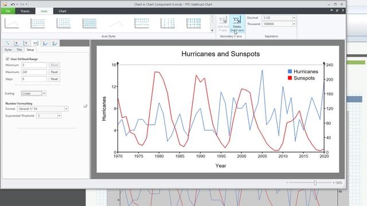Click the chart title Hurricanes and Sunspots

[220, 54]
